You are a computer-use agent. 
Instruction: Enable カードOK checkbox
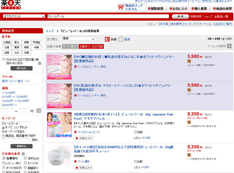[25, 163]
